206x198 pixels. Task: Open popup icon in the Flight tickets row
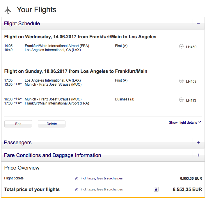(x=77, y=179)
